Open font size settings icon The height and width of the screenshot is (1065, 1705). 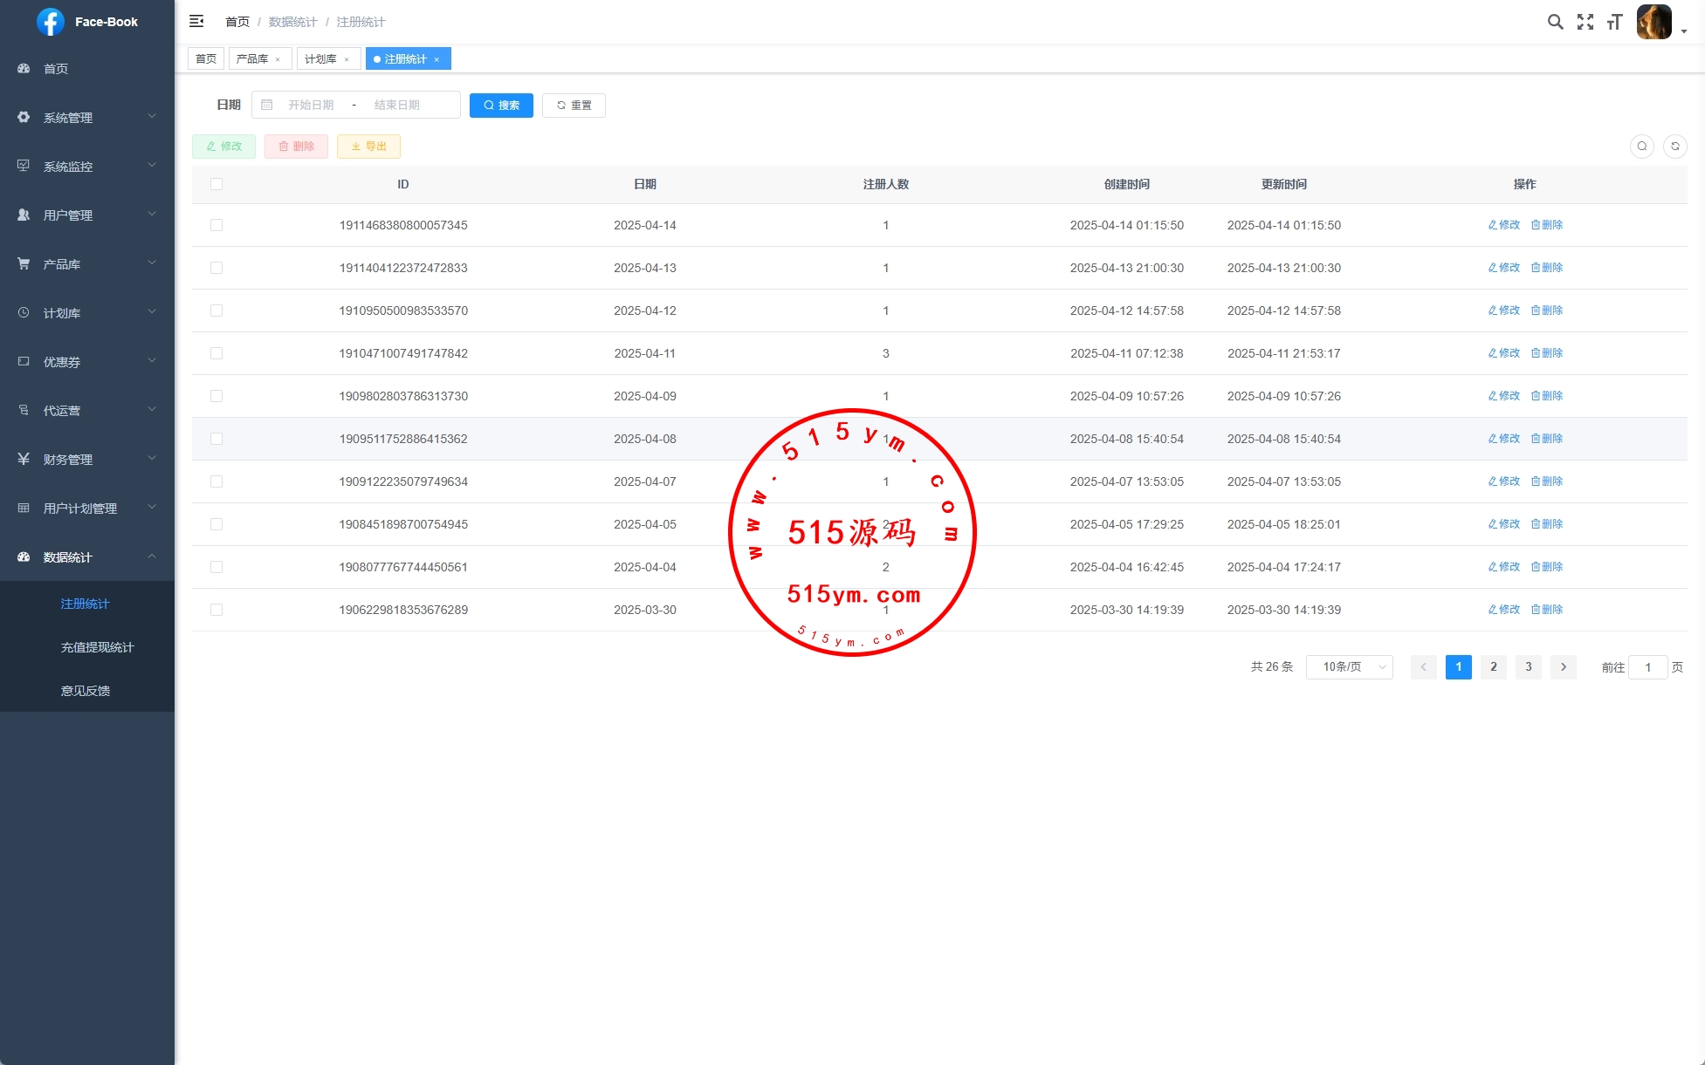tap(1614, 22)
